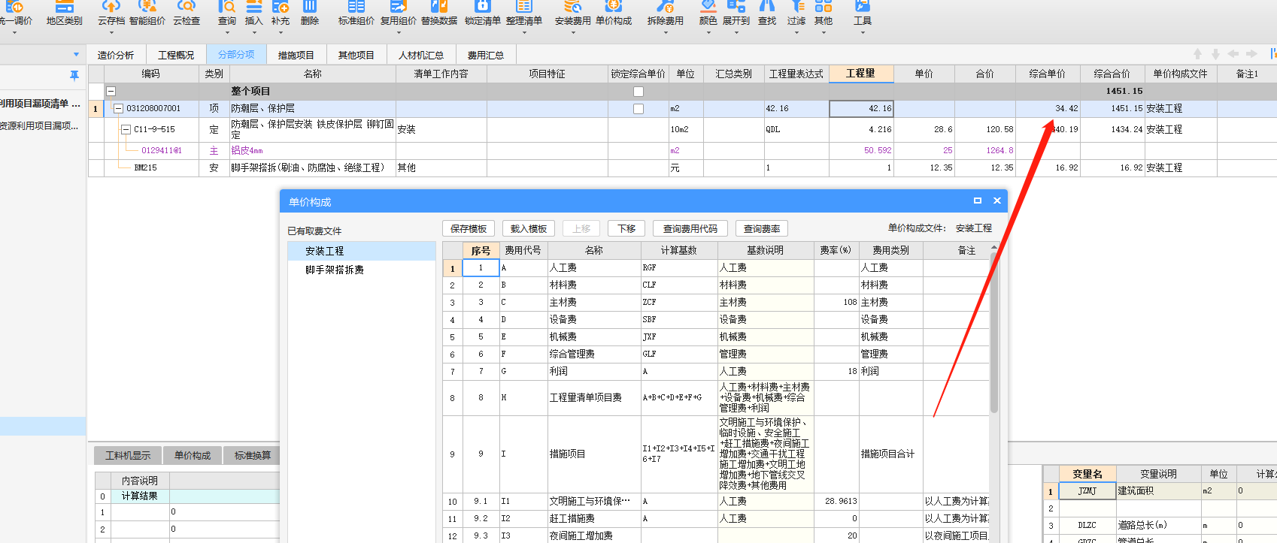Click 安装费用 icon
1277x543 pixels.
[573, 8]
